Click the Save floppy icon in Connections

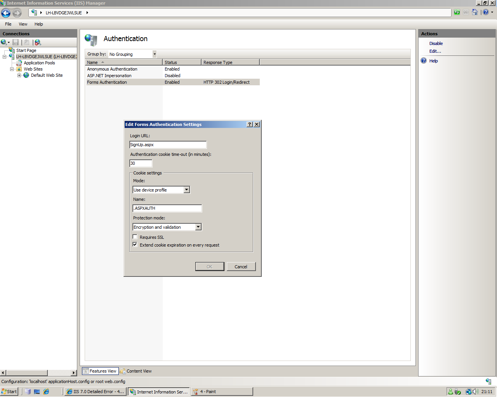point(16,42)
